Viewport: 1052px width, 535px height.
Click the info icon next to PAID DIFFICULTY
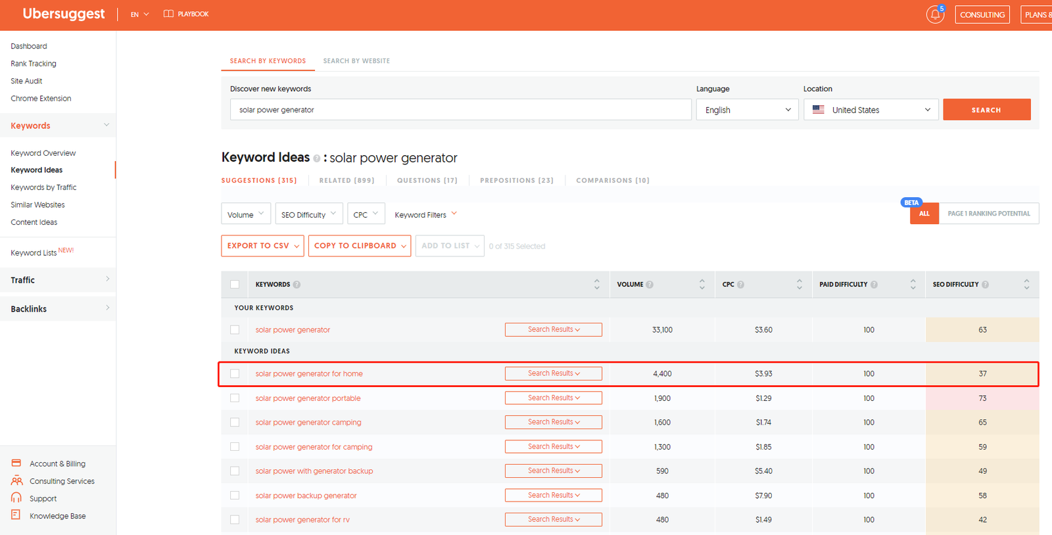(874, 285)
